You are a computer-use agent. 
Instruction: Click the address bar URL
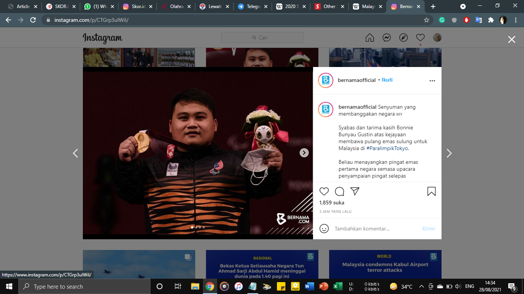[x=91, y=20]
